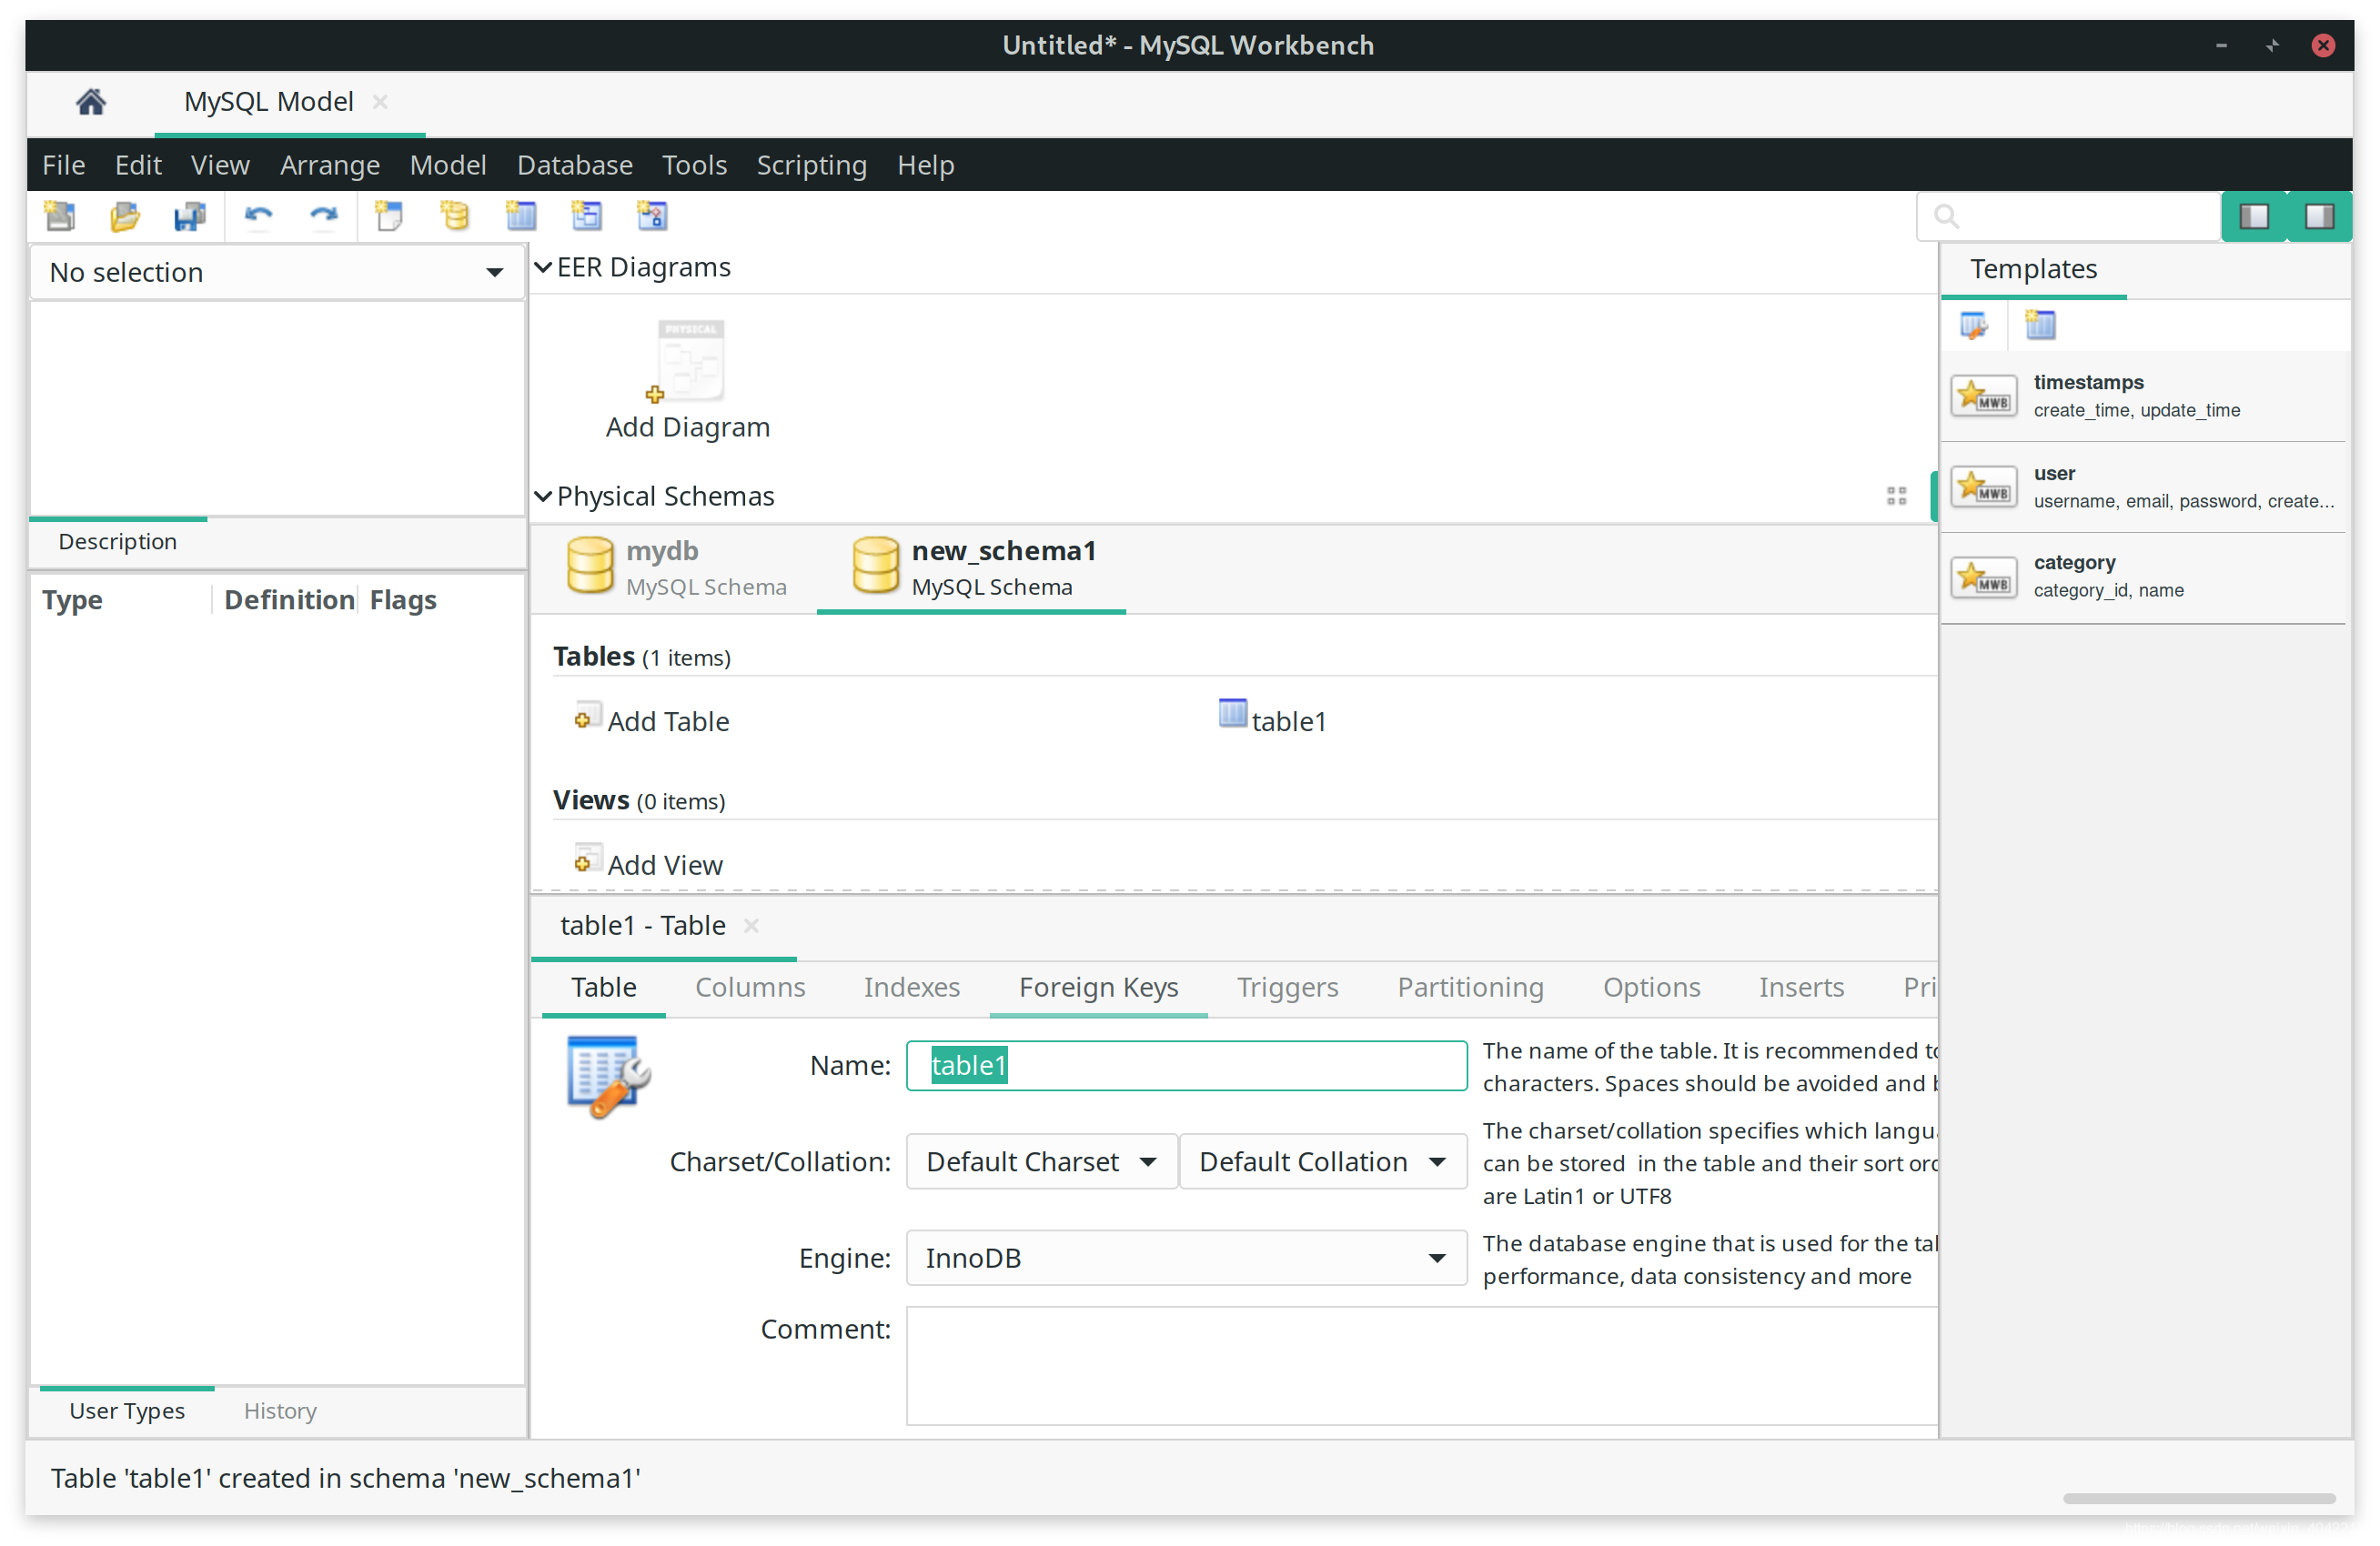The height and width of the screenshot is (1546, 2380).
Task: Click in the Comment text area
Action: pos(1421,1367)
